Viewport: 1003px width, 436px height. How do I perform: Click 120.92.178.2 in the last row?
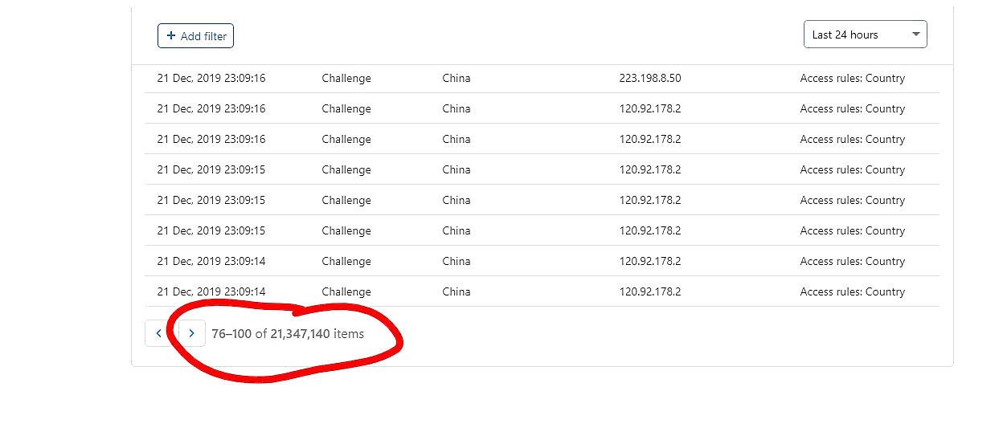pos(649,292)
